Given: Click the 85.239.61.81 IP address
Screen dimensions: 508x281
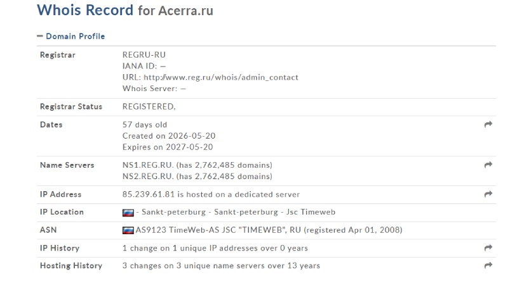Looking at the screenshot, I should coord(149,194).
